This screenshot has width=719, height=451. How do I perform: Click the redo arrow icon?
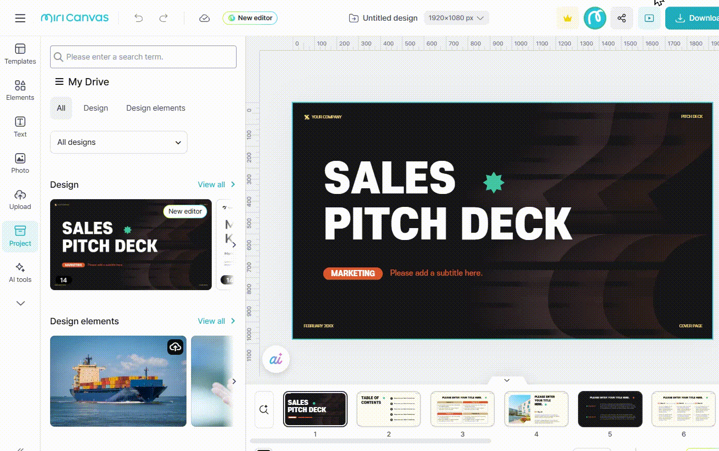coord(163,18)
